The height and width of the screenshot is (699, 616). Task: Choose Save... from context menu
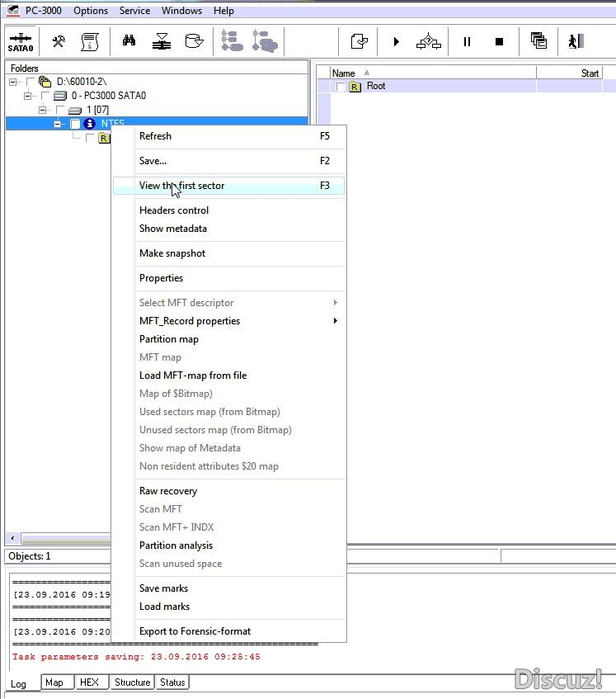[x=228, y=161]
